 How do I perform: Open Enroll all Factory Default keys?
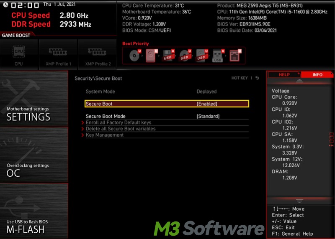pos(119,122)
